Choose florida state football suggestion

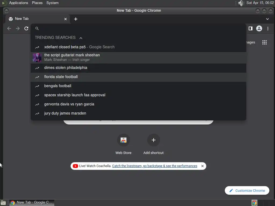(138, 77)
